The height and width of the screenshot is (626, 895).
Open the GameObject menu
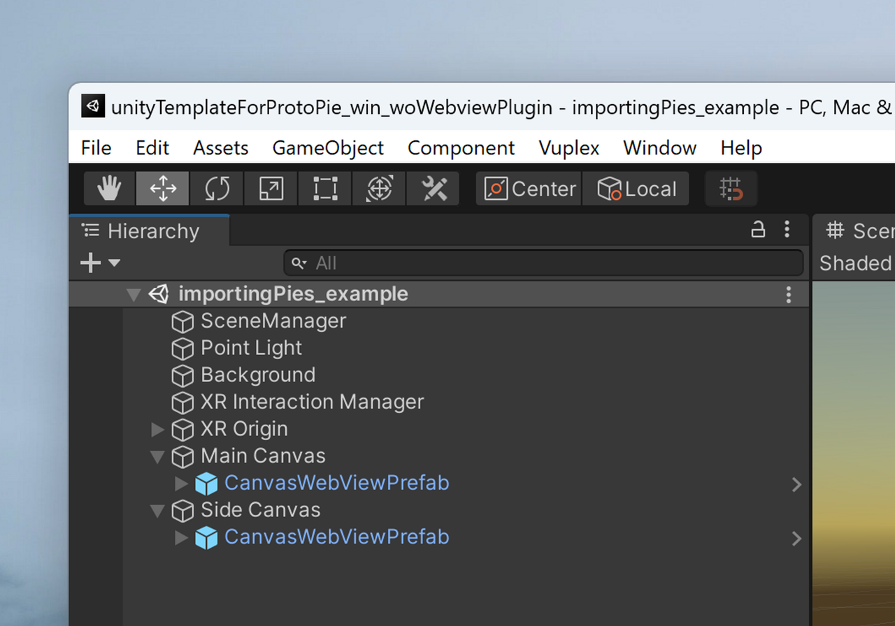click(328, 148)
